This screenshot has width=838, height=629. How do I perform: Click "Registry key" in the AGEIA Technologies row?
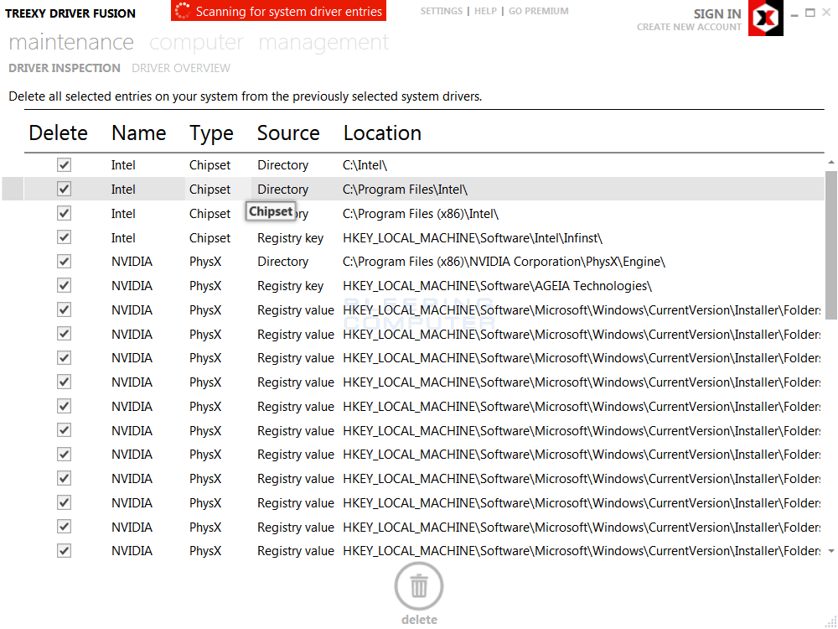coord(290,286)
